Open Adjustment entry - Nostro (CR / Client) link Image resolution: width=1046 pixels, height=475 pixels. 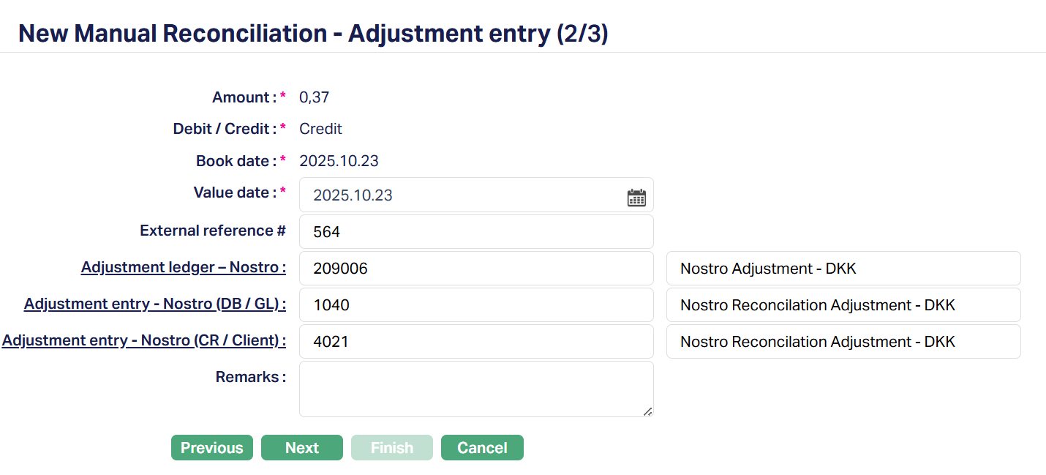(143, 340)
